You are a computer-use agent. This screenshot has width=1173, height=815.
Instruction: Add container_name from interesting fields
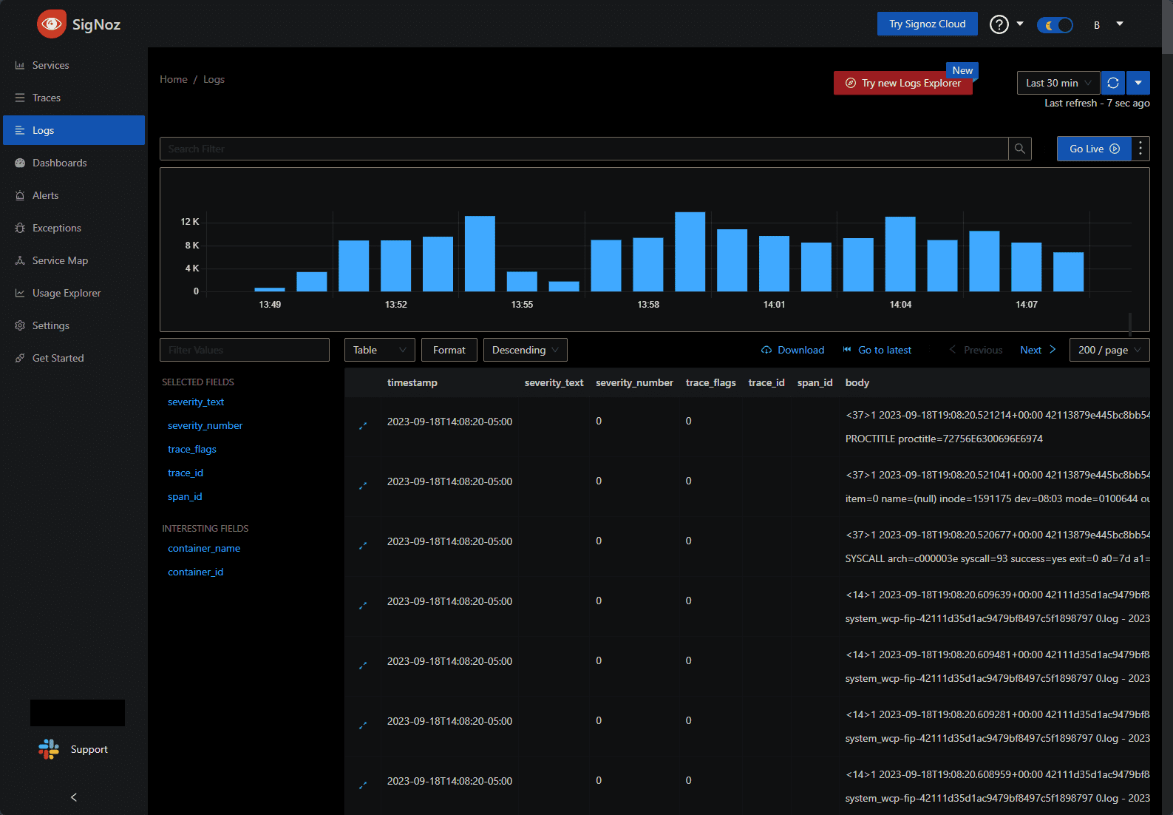click(x=204, y=548)
